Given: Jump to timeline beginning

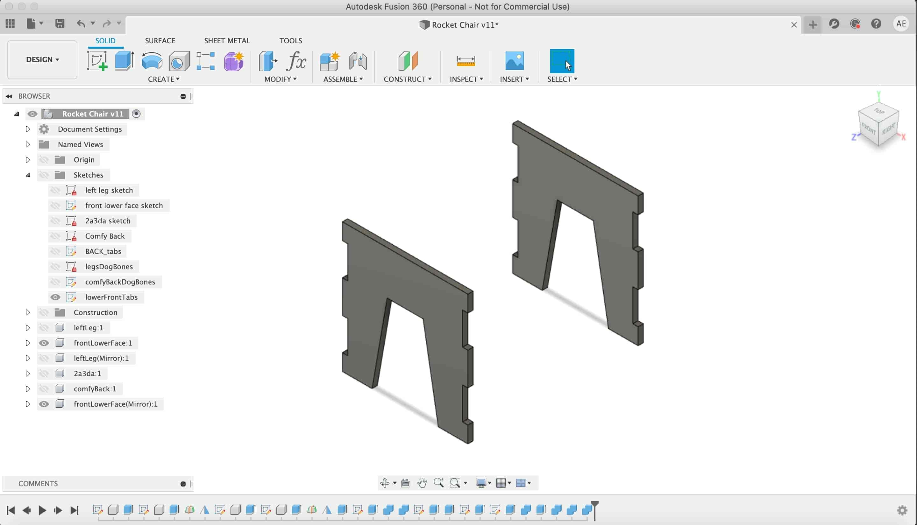Looking at the screenshot, I should tap(11, 510).
